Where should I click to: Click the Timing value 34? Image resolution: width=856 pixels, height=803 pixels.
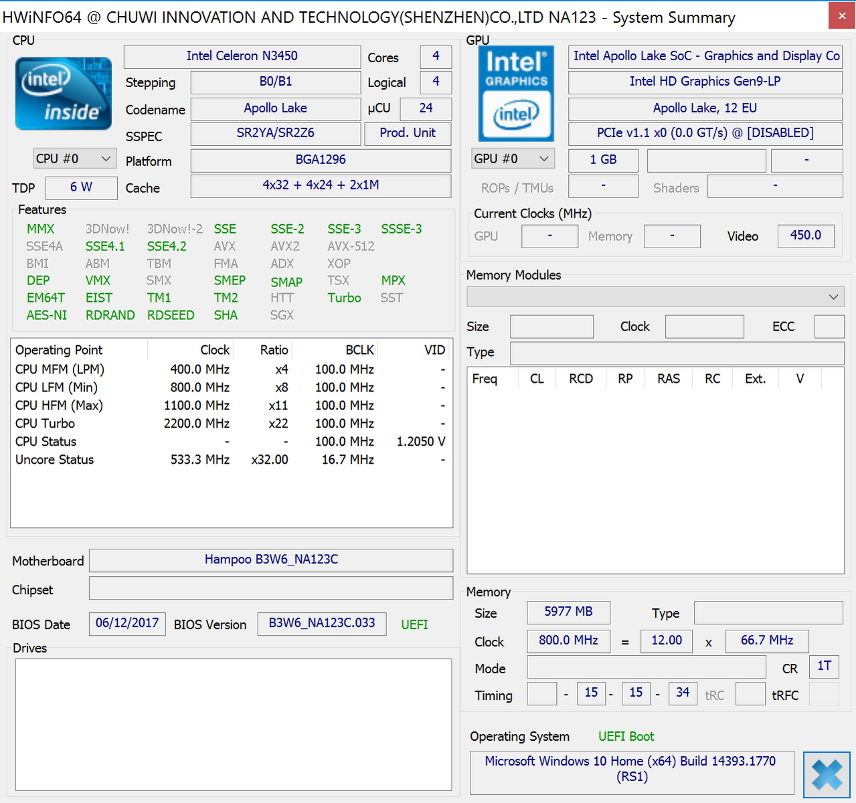click(682, 693)
